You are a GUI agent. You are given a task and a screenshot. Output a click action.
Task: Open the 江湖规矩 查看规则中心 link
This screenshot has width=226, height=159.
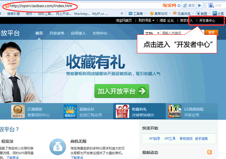coord(39,115)
